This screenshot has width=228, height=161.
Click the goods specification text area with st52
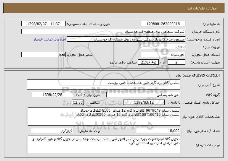point(104,116)
